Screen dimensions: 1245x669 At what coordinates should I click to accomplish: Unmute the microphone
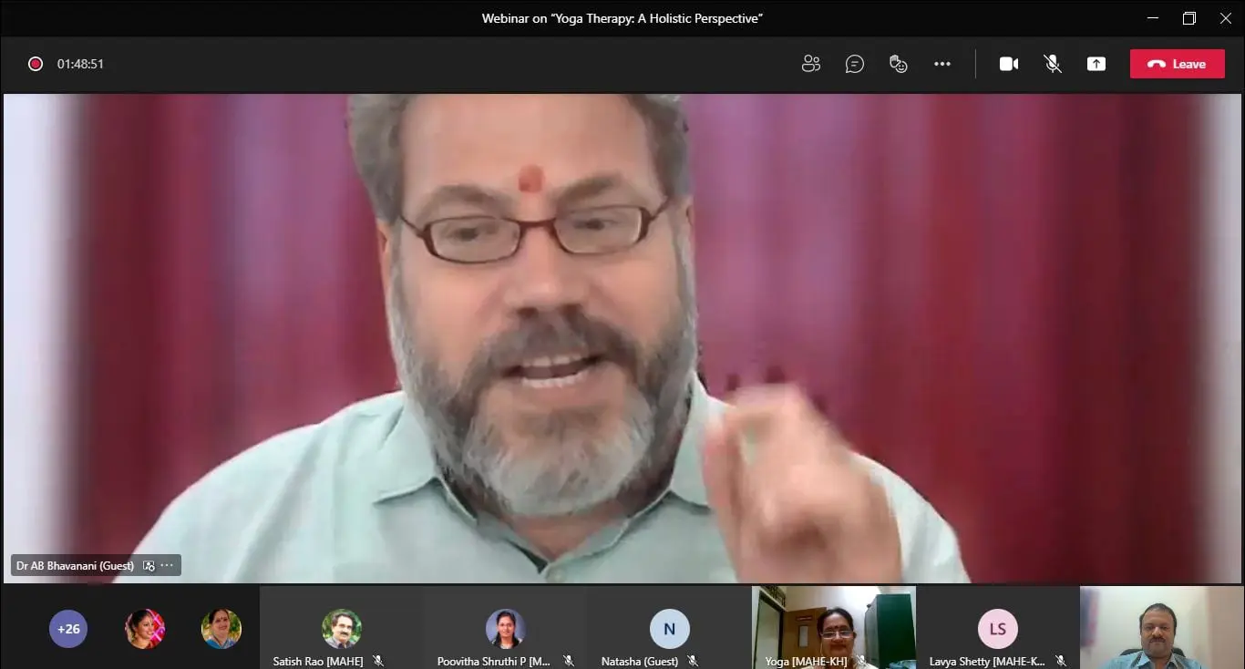1052,64
